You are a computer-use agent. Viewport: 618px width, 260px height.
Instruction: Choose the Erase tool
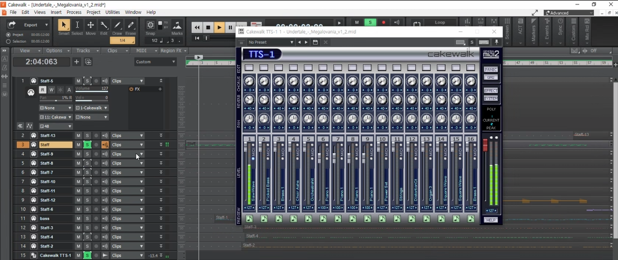pyautogui.click(x=130, y=25)
